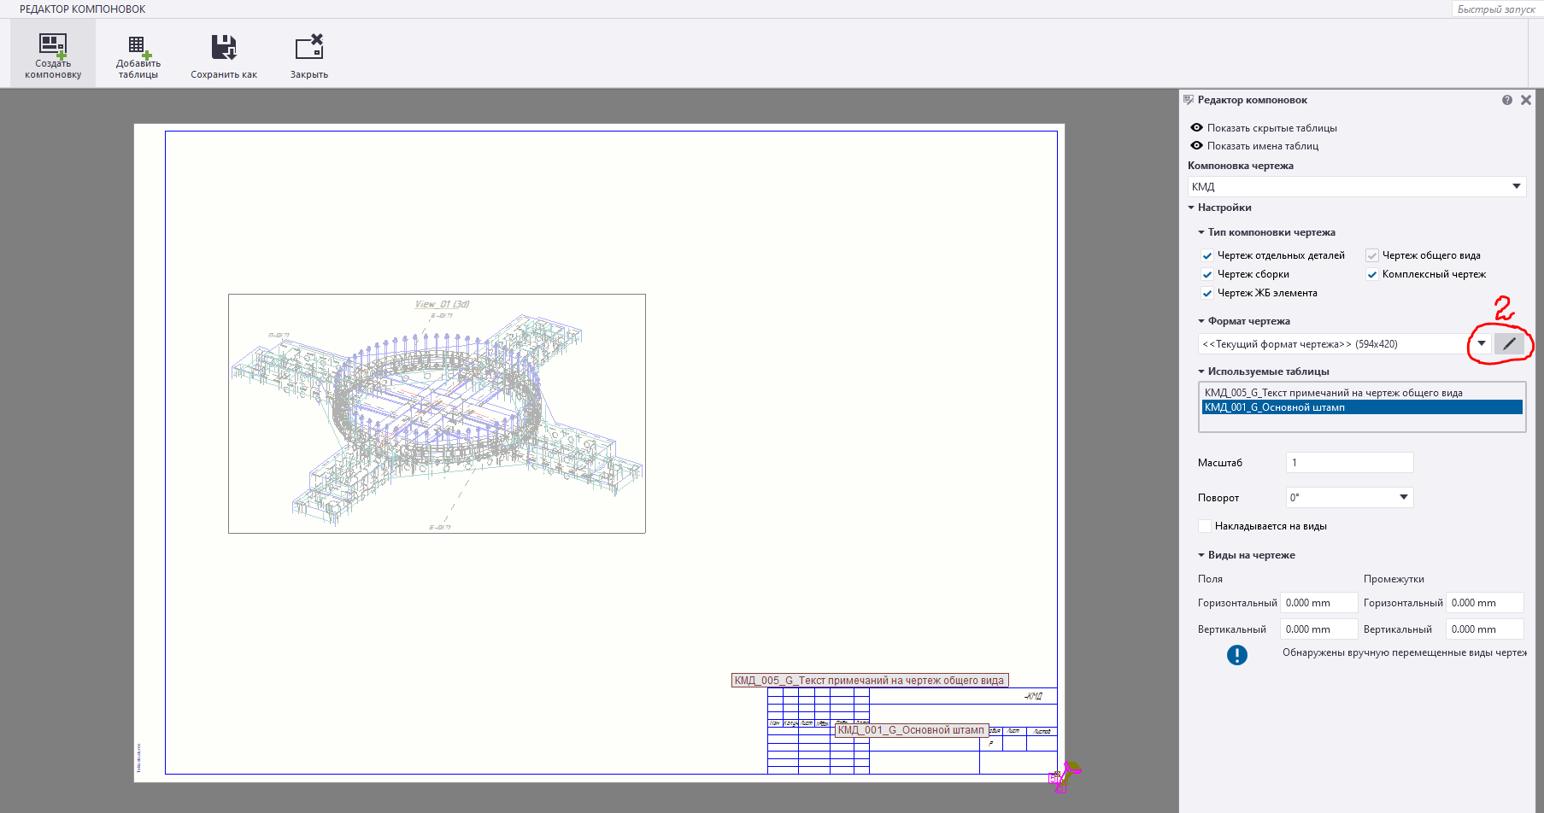Click the Быстрый запуск quick launch box

click(1496, 9)
